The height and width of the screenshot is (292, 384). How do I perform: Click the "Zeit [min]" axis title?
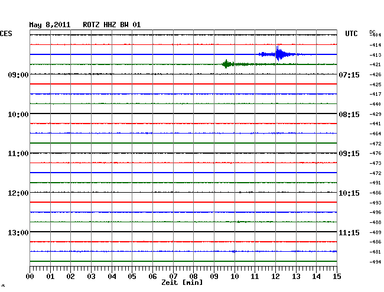click(182, 283)
